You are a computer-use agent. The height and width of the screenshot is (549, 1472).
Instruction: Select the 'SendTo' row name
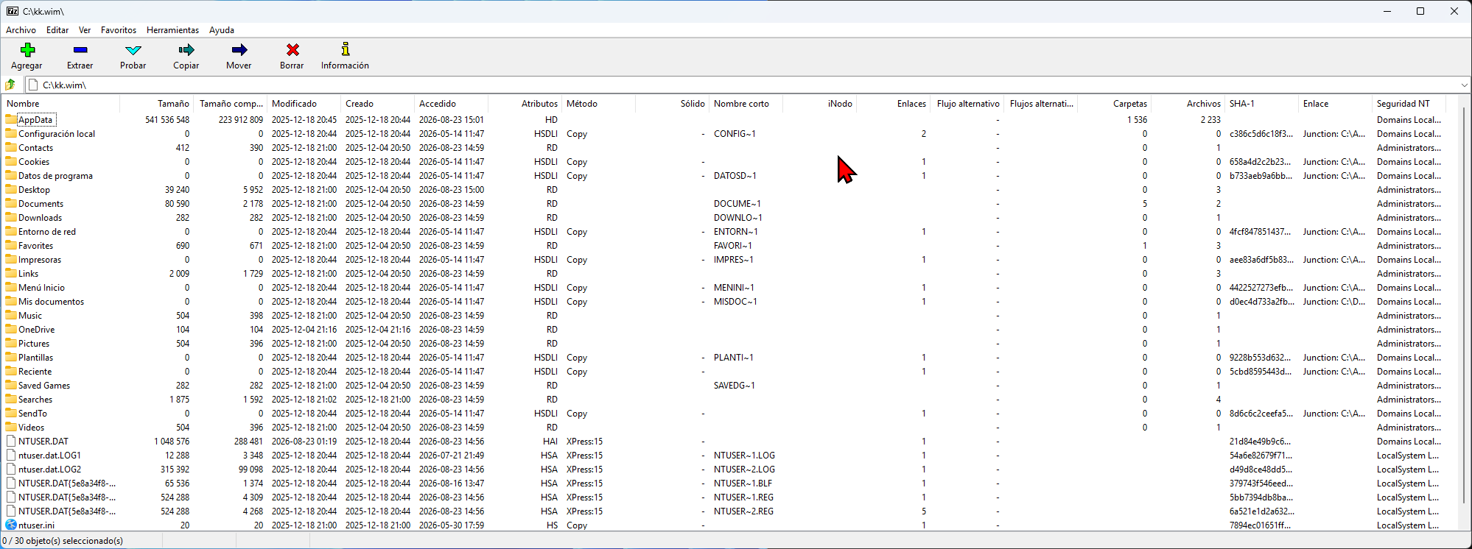point(32,414)
